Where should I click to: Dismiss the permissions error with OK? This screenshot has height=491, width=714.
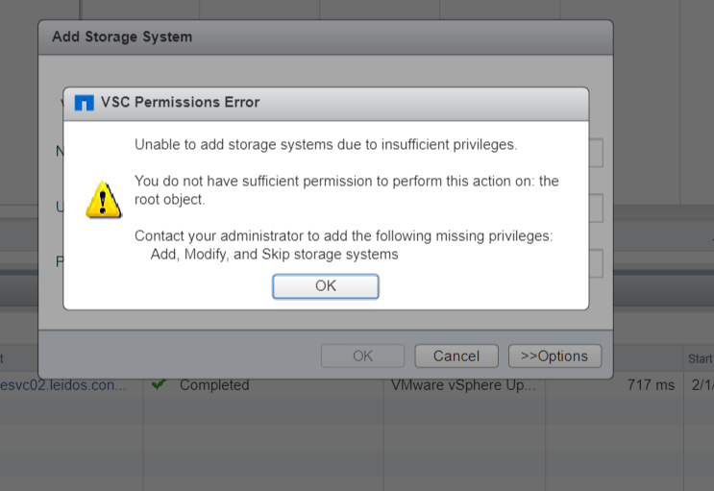point(325,286)
